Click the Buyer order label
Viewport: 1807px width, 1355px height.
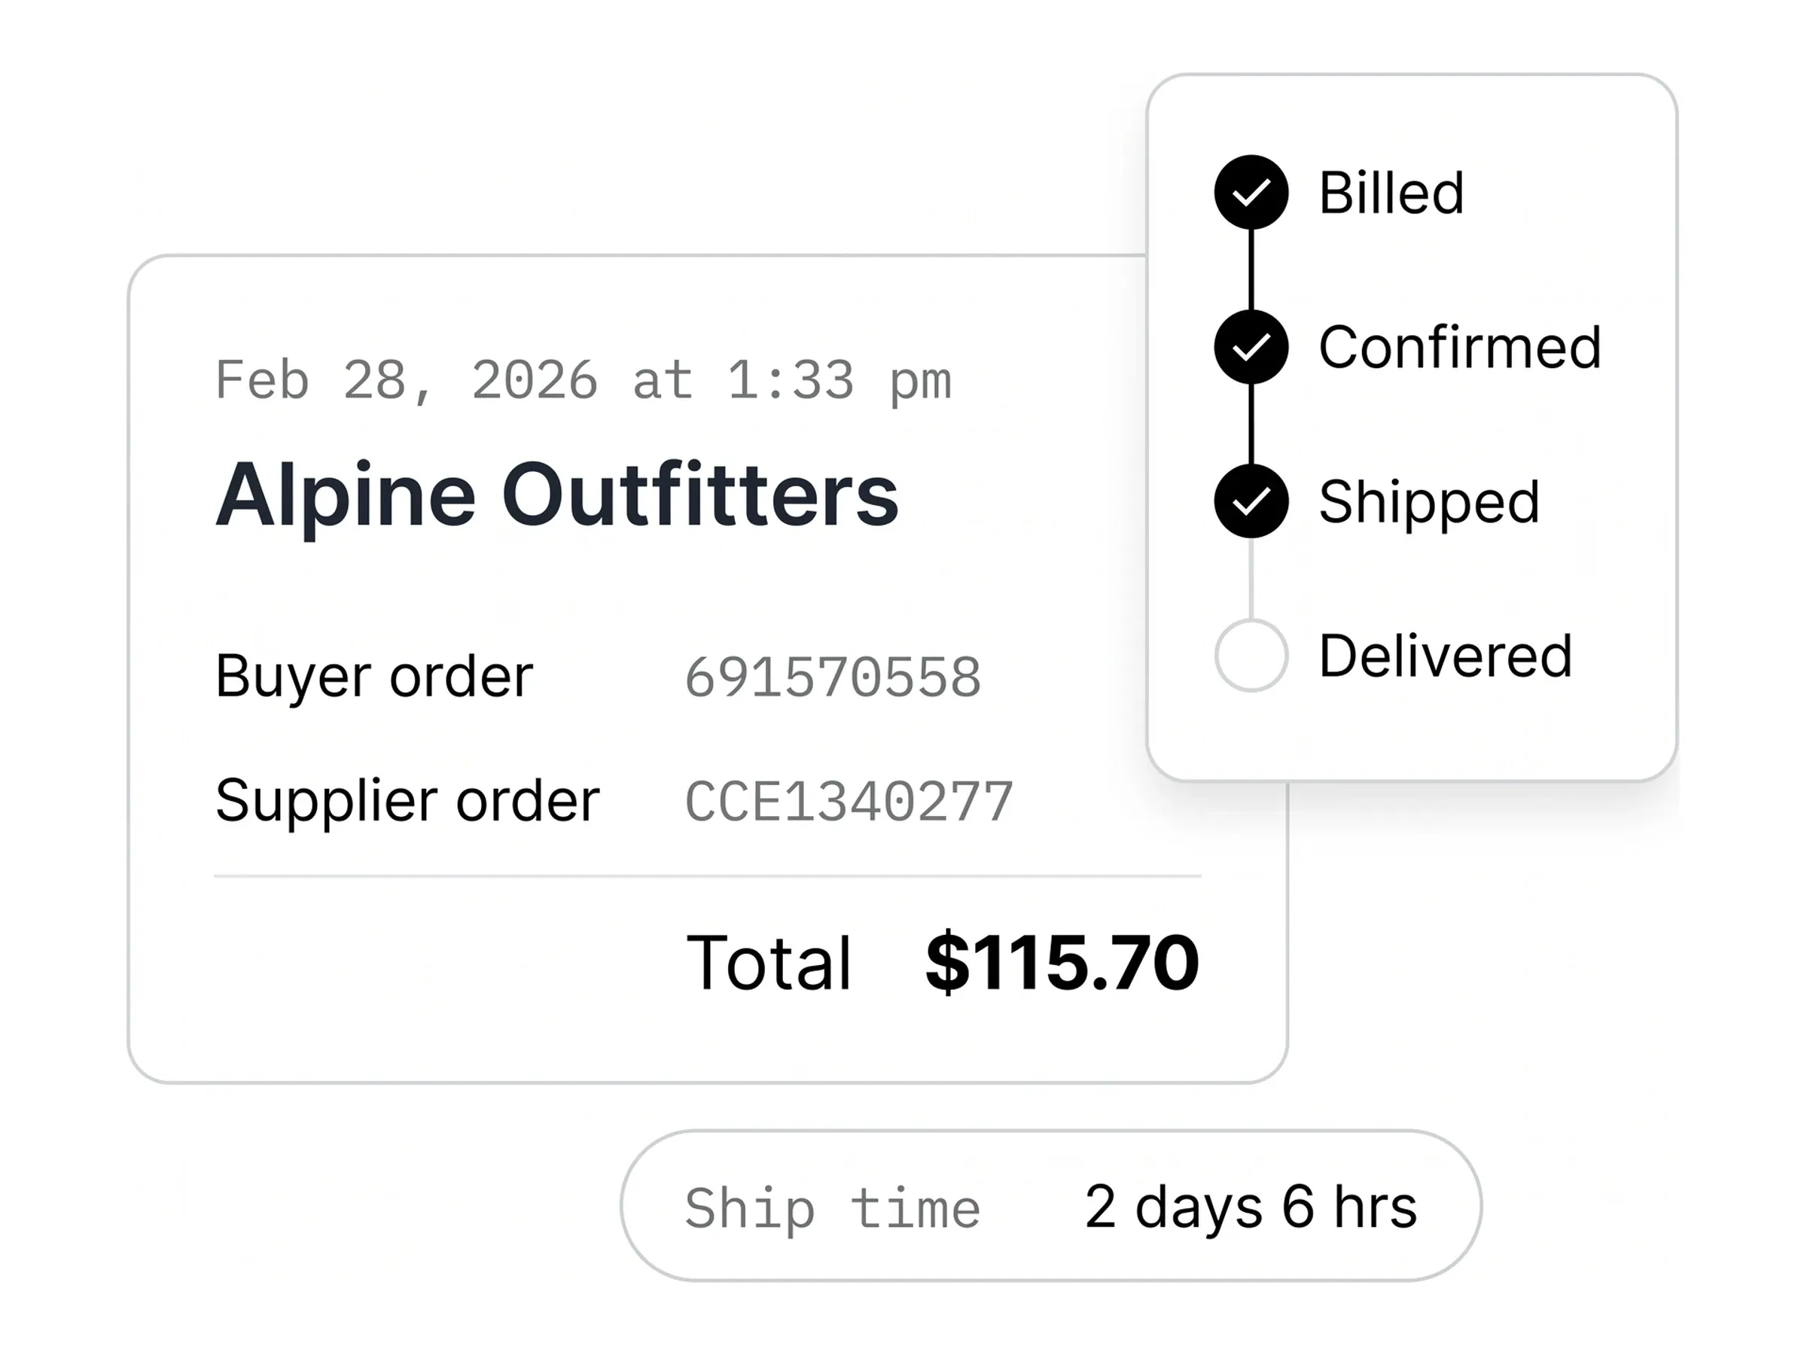(374, 678)
